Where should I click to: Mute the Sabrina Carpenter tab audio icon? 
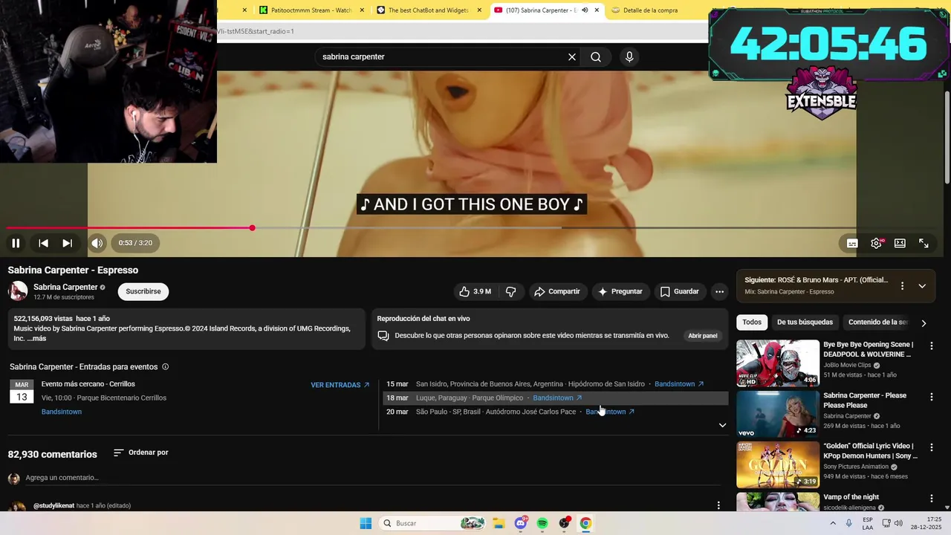pyautogui.click(x=585, y=10)
